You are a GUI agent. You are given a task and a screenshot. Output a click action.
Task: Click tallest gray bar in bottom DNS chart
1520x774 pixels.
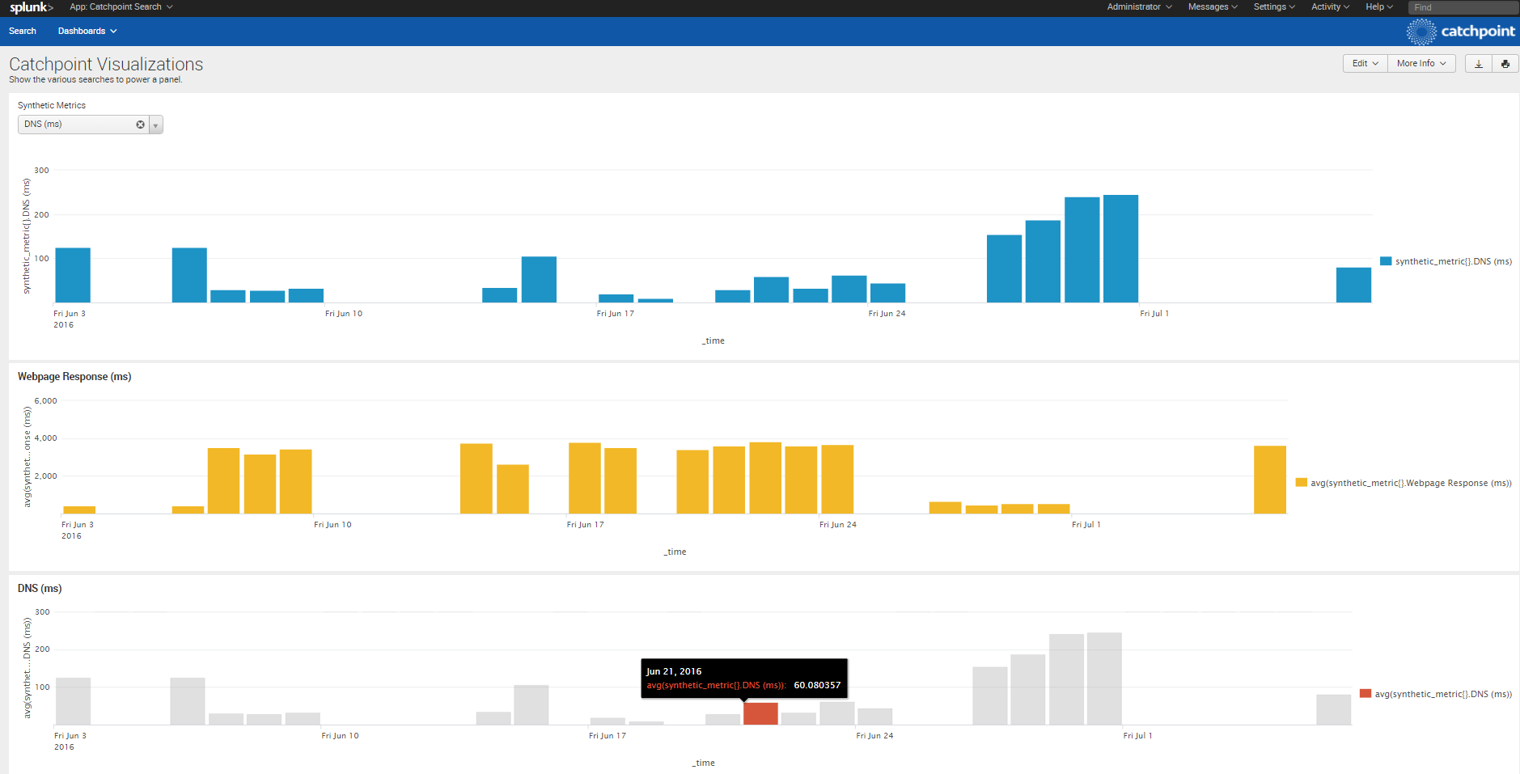(1104, 679)
